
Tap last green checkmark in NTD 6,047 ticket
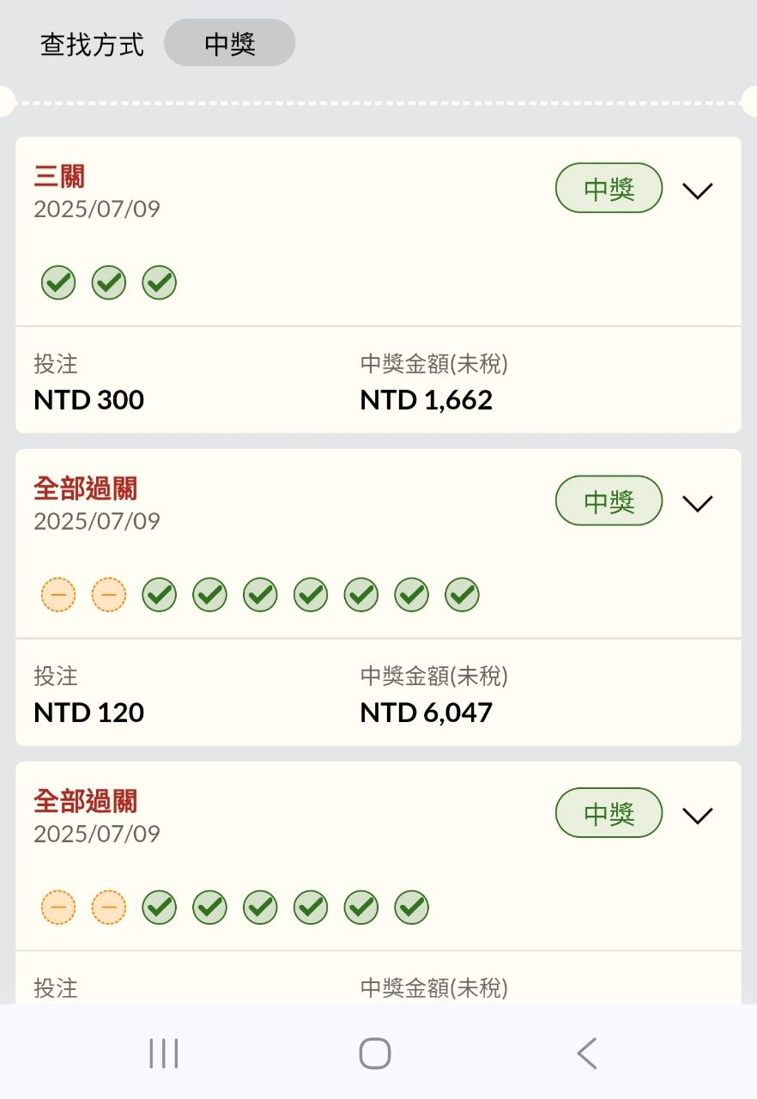[463, 594]
